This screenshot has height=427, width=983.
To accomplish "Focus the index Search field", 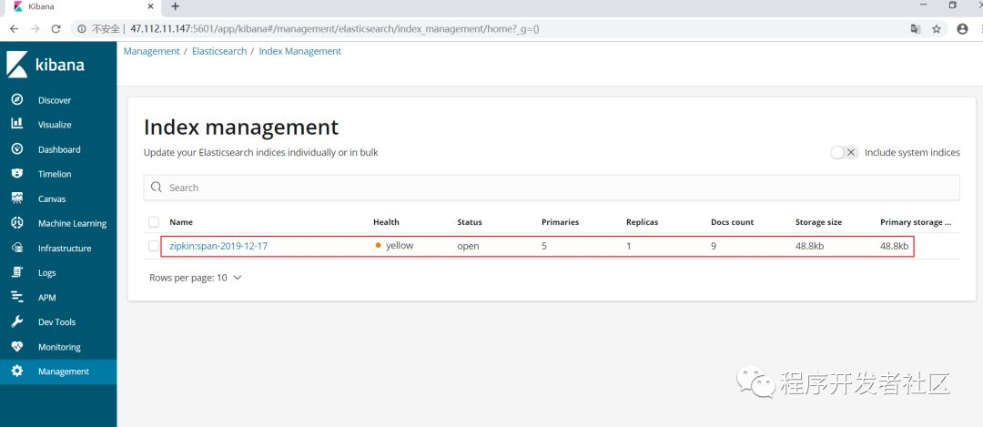I will click(552, 188).
